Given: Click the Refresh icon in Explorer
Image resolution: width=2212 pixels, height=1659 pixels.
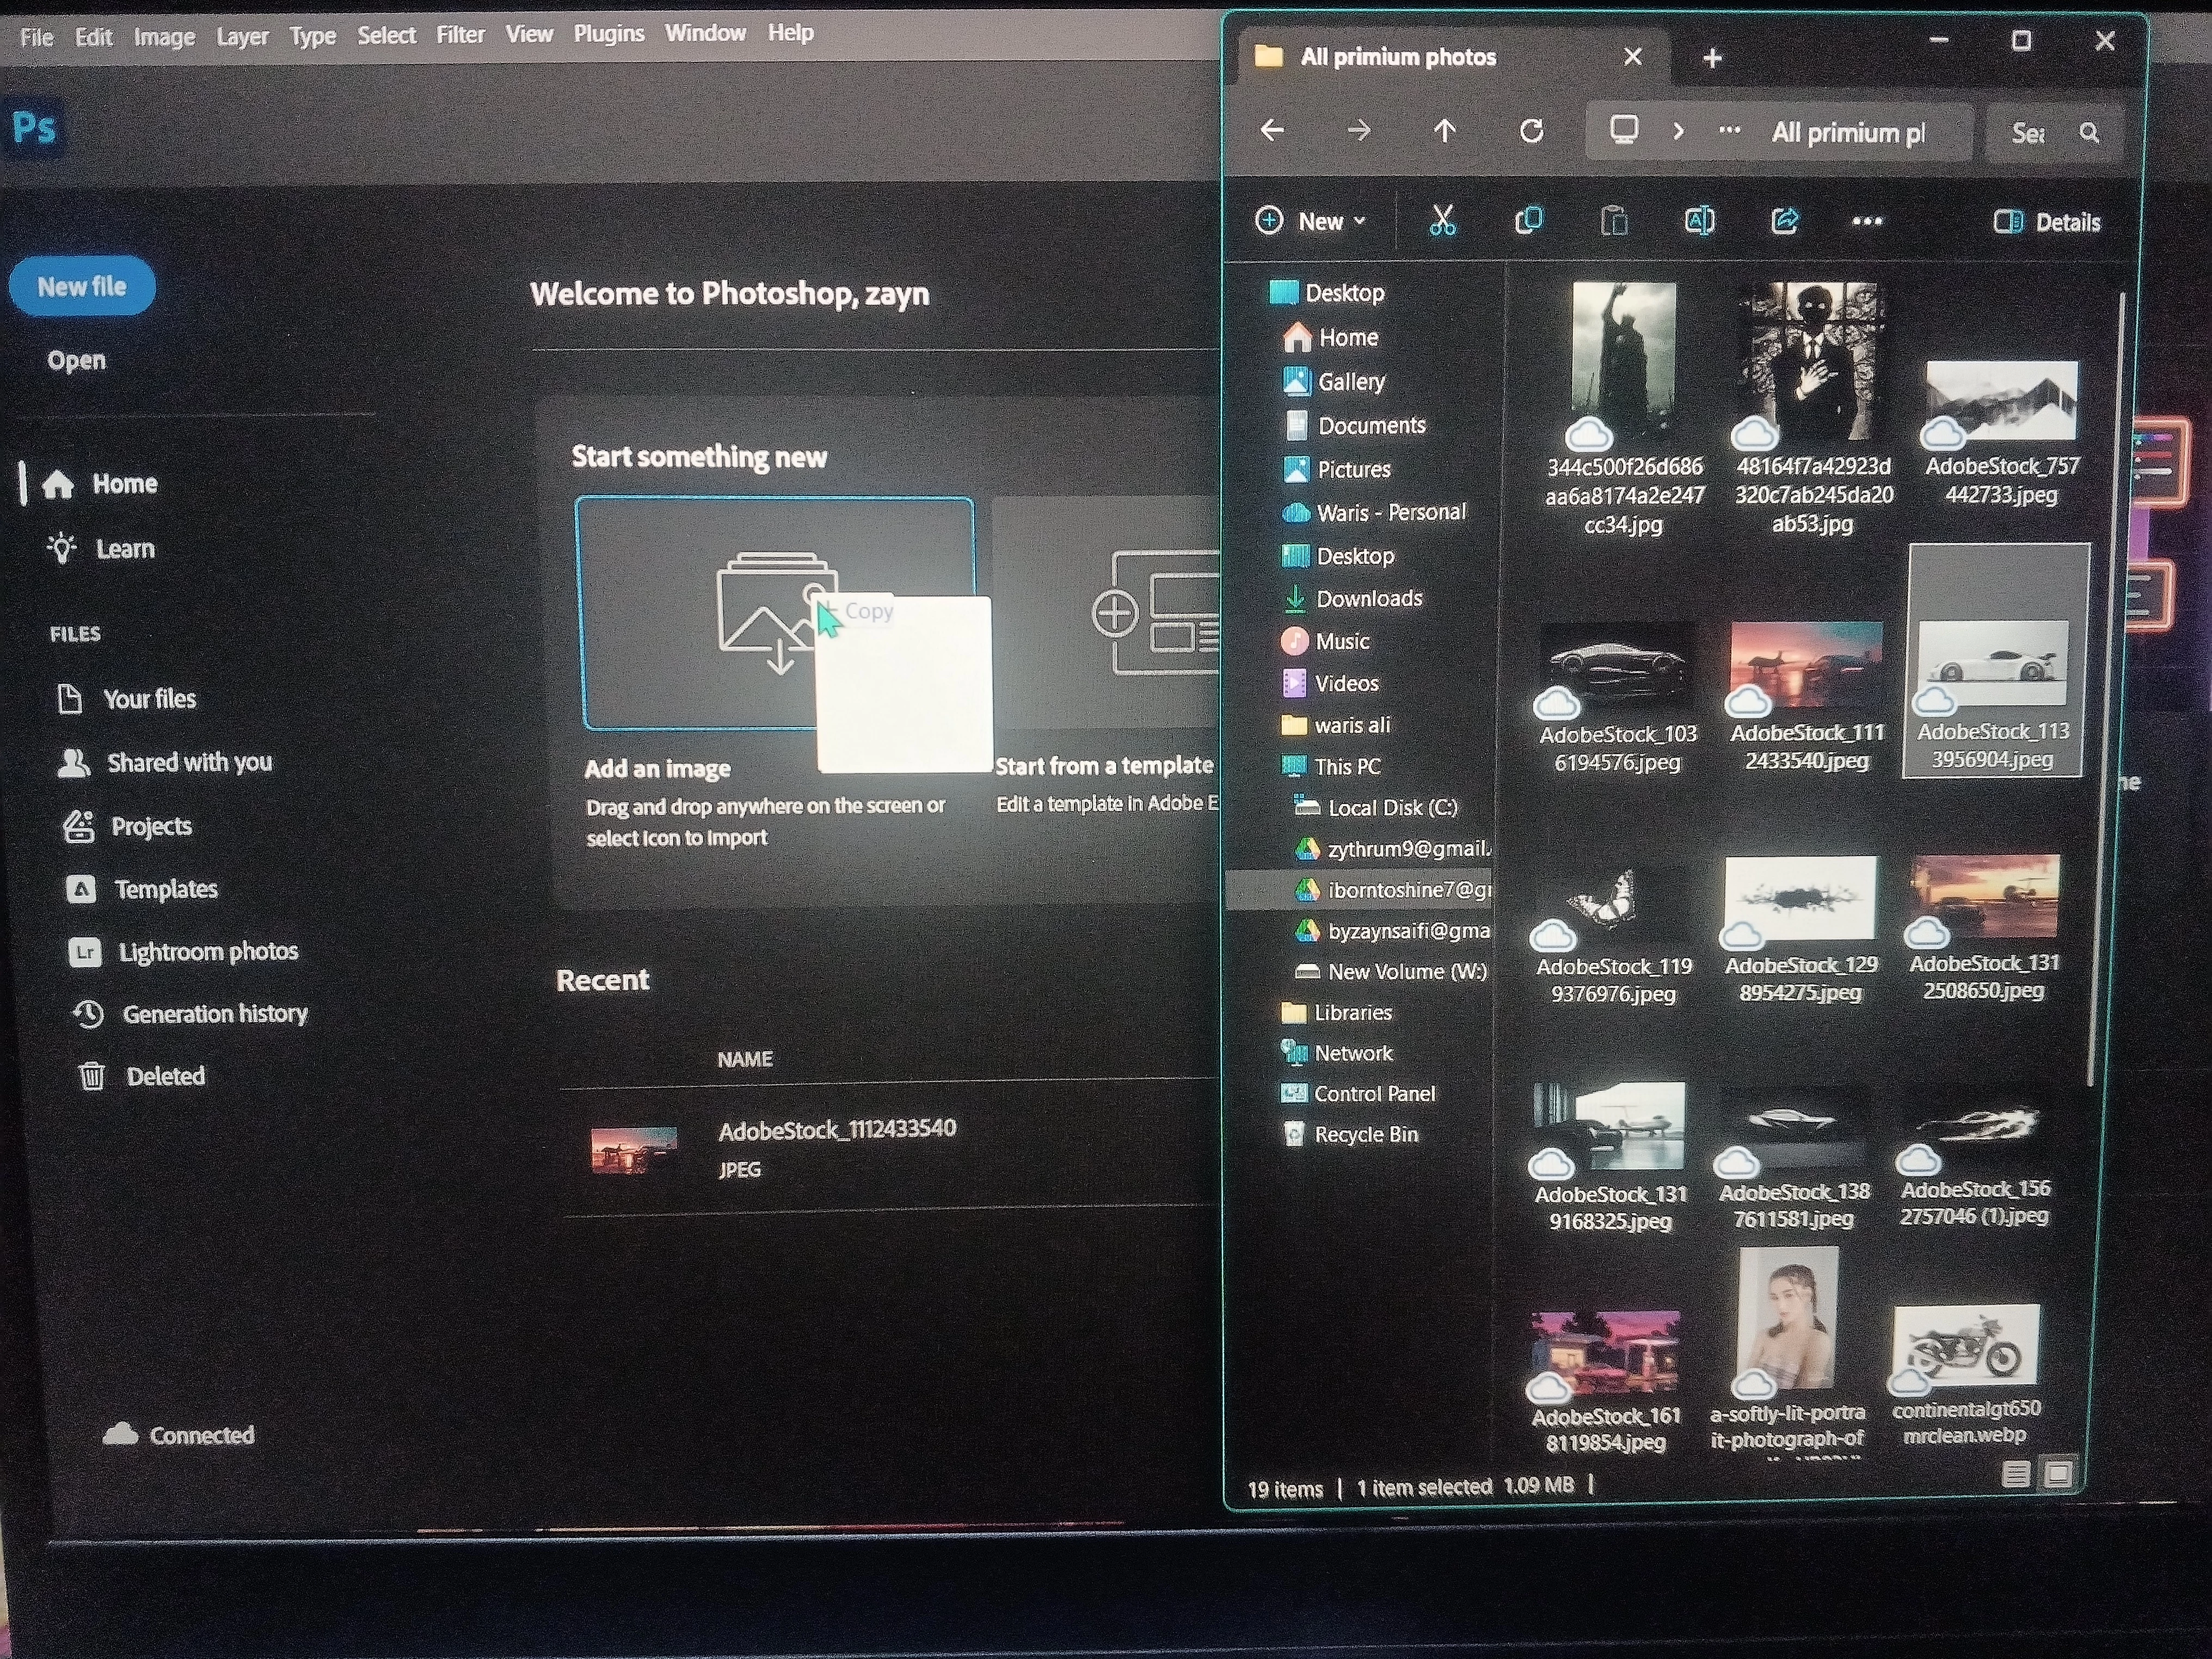Looking at the screenshot, I should click(1531, 131).
